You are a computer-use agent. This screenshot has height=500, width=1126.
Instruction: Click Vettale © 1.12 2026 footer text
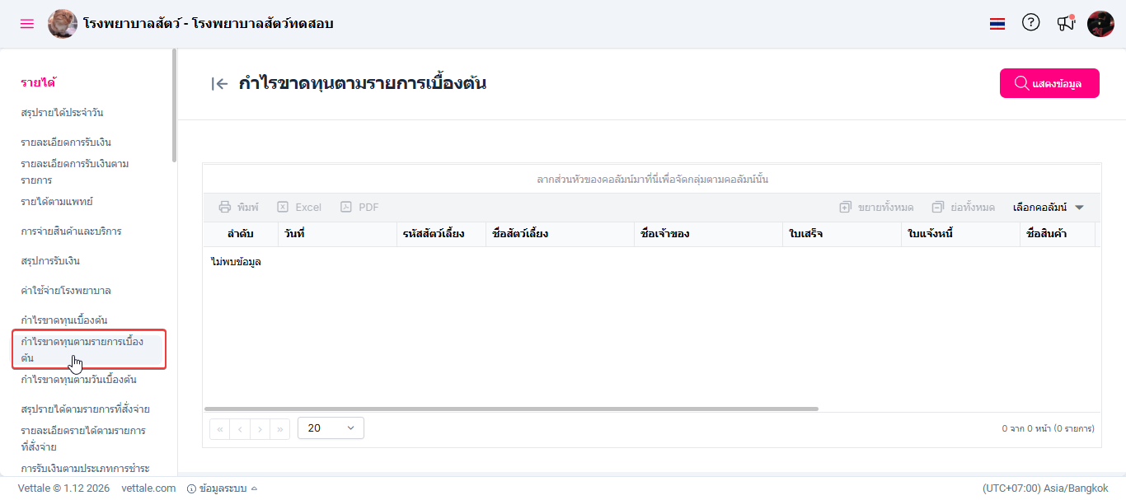pyautogui.click(x=63, y=488)
